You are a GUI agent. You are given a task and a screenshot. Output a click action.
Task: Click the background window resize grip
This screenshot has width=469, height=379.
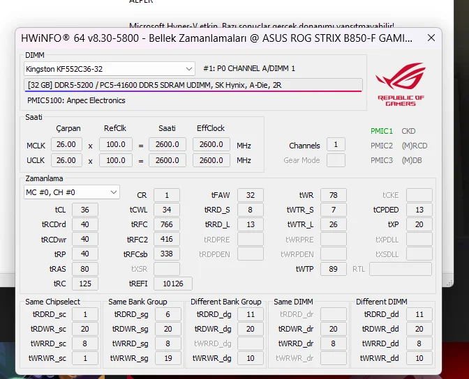point(449,283)
